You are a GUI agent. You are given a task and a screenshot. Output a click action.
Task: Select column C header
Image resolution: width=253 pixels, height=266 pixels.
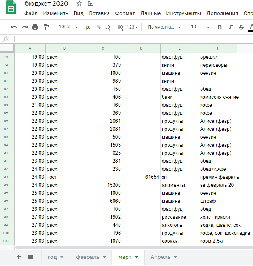(103, 48)
